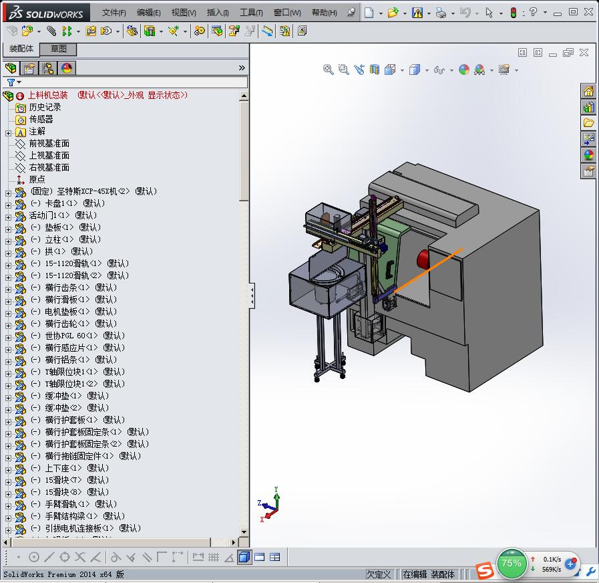The height and width of the screenshot is (583, 599).
Task: Switch to the 草图 tab
Action: coord(59,49)
